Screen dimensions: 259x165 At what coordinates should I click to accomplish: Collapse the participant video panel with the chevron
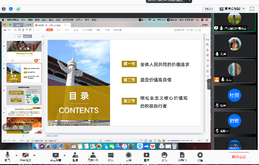(x=209, y=84)
